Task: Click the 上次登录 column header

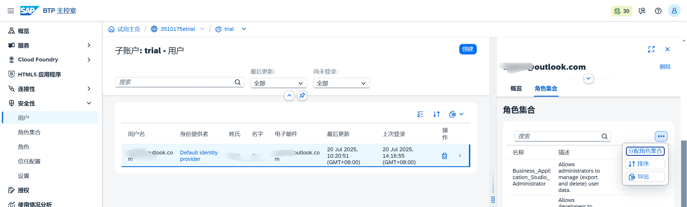Action: click(x=394, y=134)
